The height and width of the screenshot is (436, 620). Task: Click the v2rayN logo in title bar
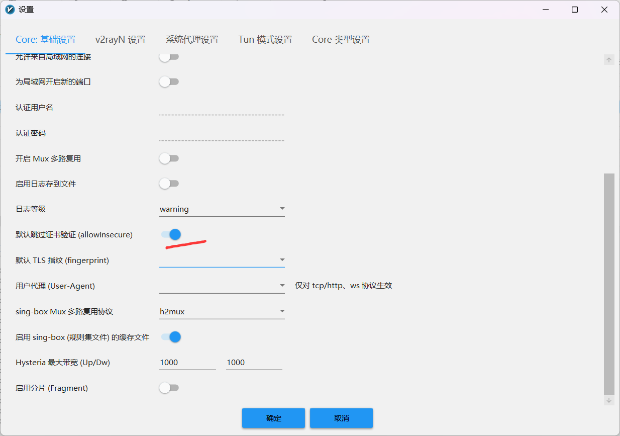click(x=10, y=10)
